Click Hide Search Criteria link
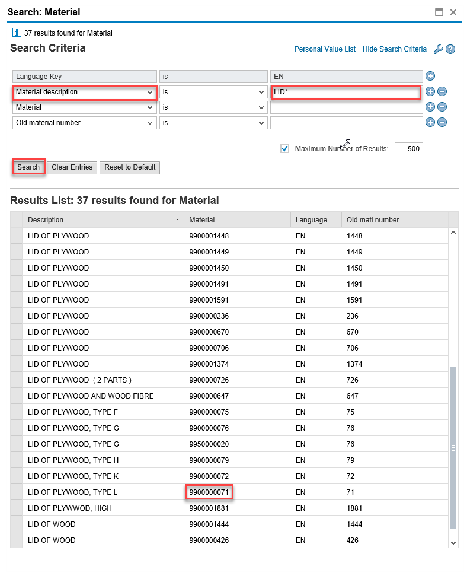Screen dimensions: 467x576 click(x=395, y=49)
